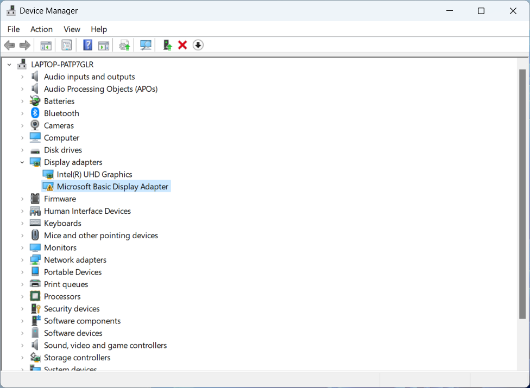Viewport: 530px width, 388px height.
Task: Click the Disable device down-arrow icon
Action: coord(198,45)
